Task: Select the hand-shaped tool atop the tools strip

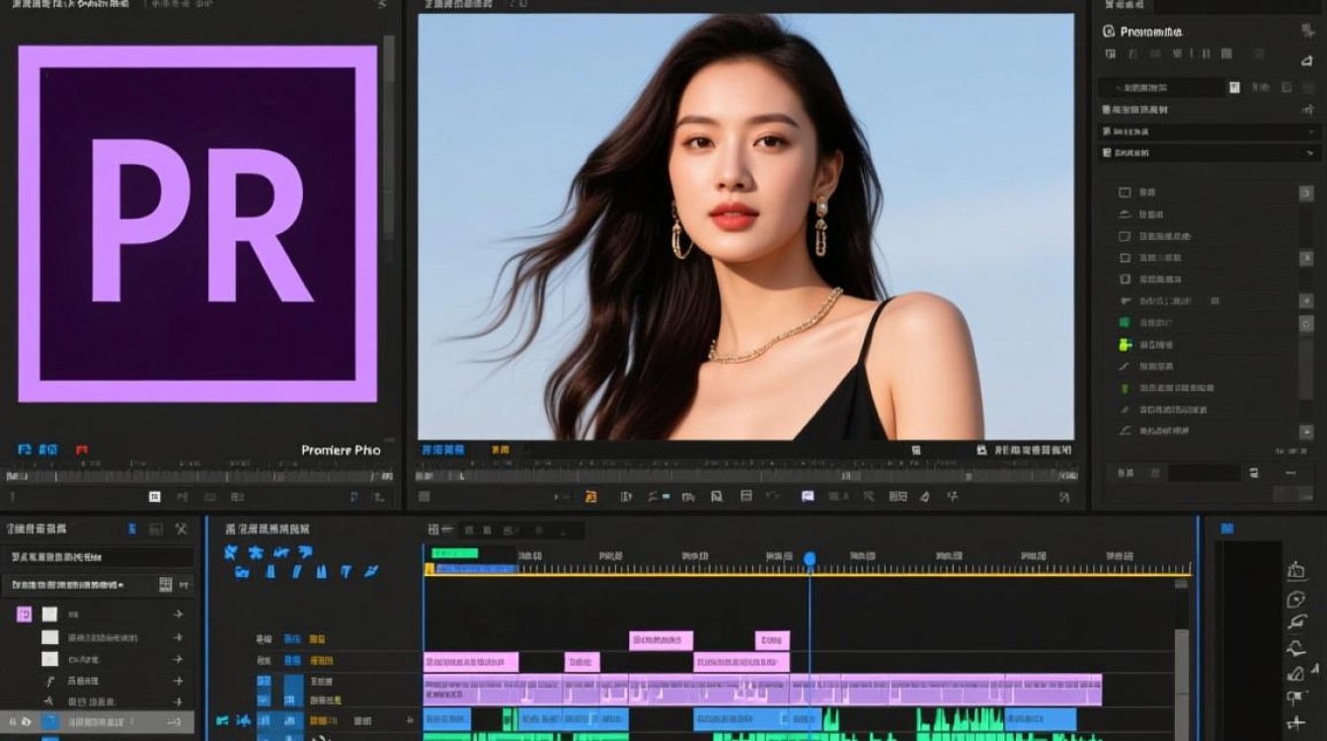Action: pos(1295,570)
